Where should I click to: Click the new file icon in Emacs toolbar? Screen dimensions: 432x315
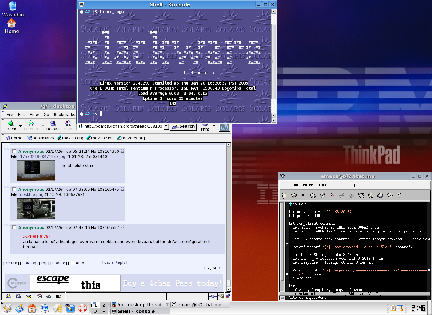click(x=285, y=196)
